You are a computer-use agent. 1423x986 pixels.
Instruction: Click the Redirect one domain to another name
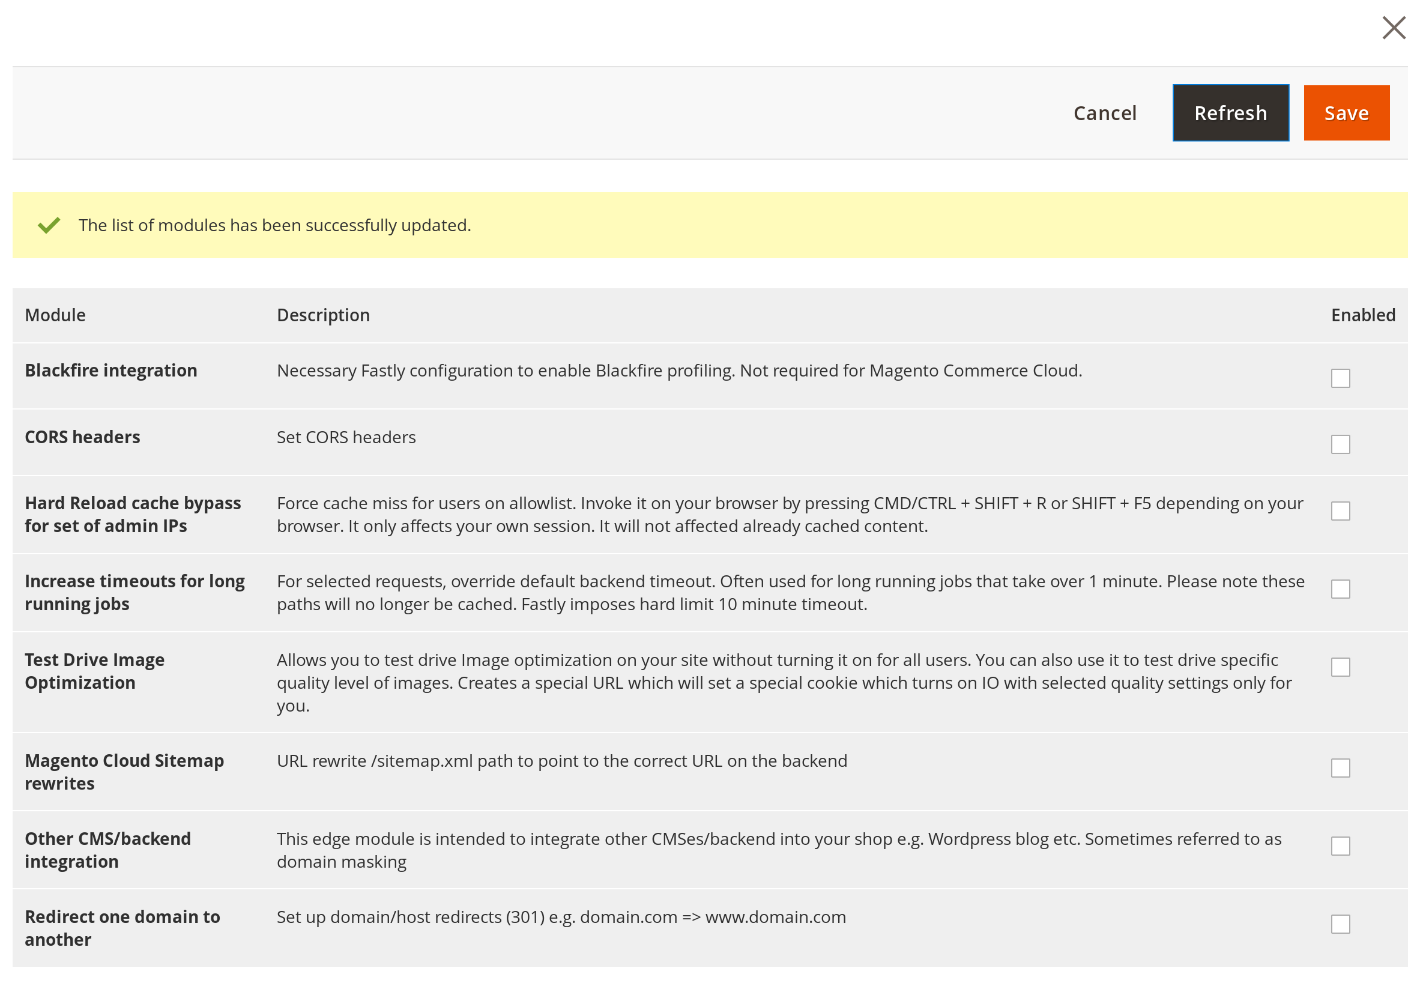coord(122,928)
